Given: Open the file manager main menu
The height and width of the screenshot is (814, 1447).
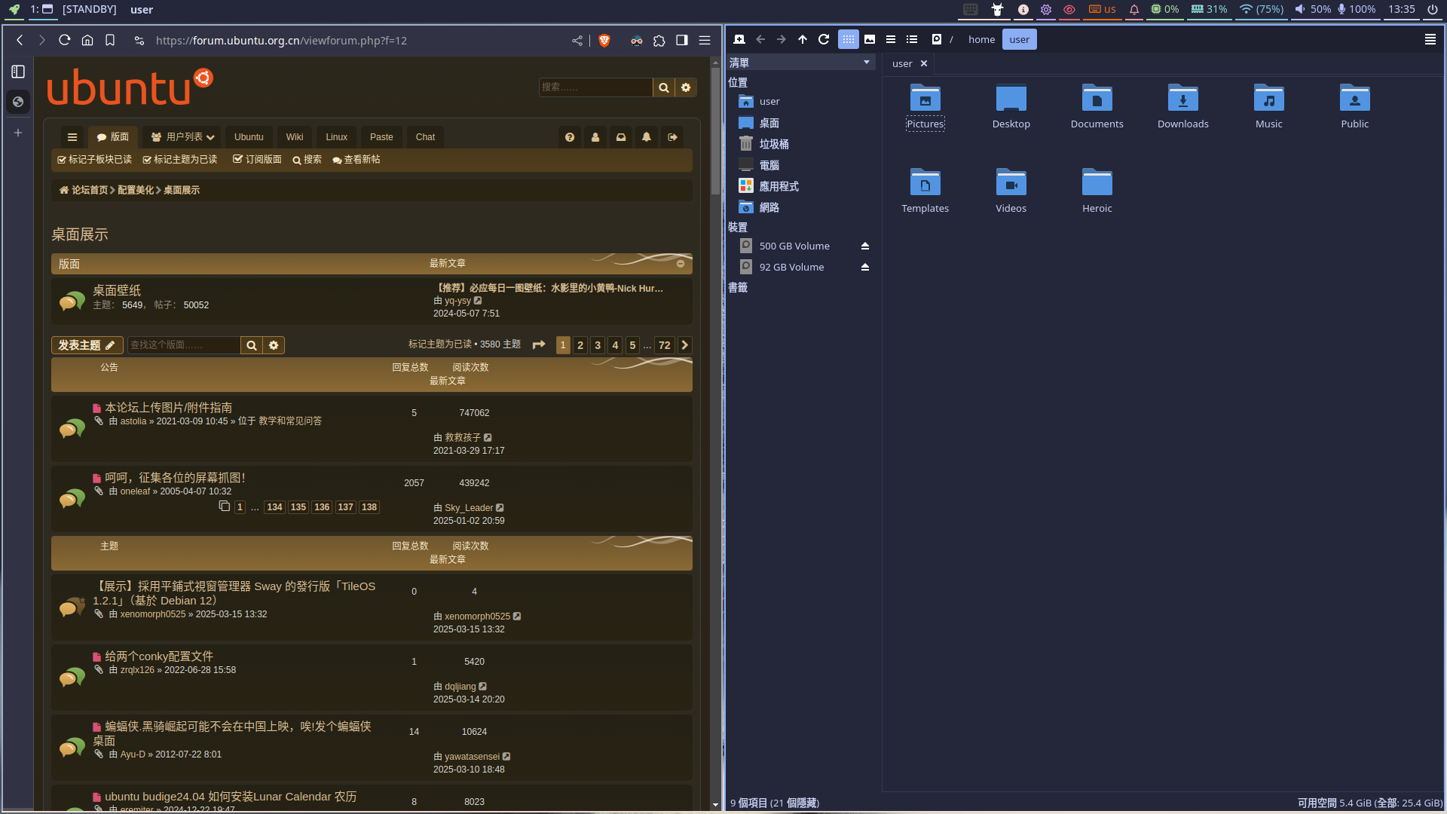Looking at the screenshot, I should [x=1430, y=39].
